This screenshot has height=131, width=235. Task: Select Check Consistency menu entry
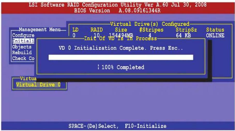(x=23, y=58)
